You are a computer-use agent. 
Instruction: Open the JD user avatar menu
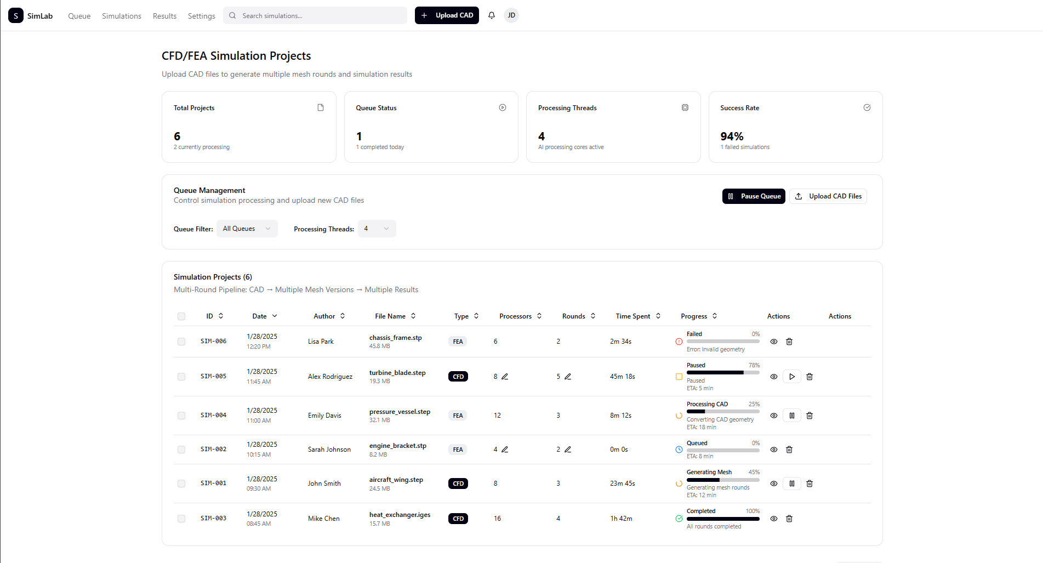(x=511, y=15)
